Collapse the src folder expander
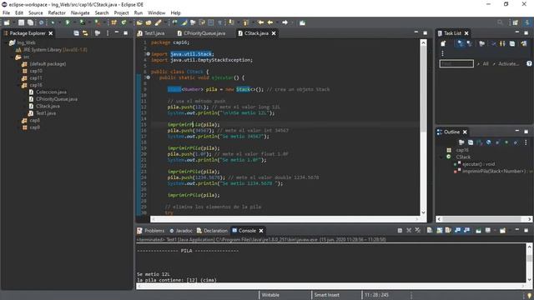Screen dimensions: 534x300 pos(13,57)
